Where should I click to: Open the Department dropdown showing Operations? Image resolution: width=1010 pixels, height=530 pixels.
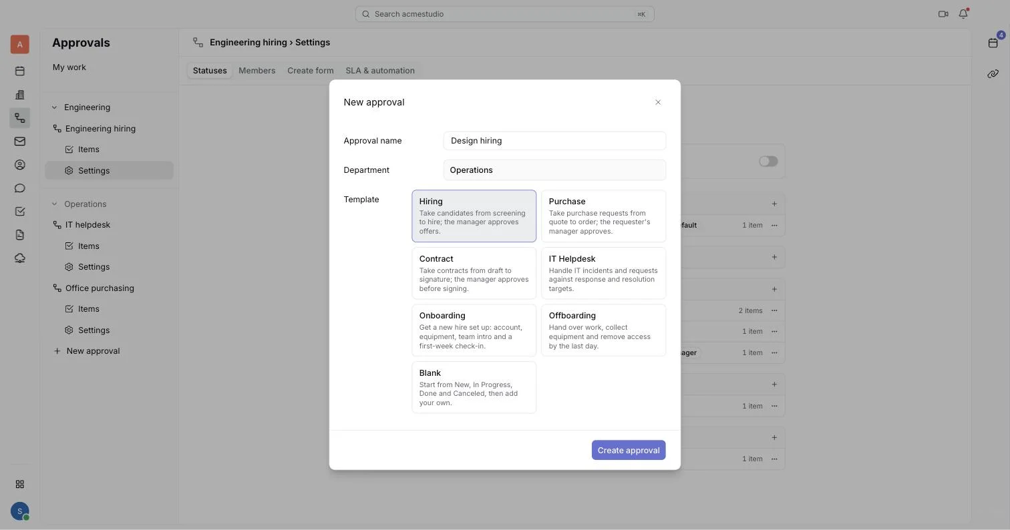(x=554, y=170)
